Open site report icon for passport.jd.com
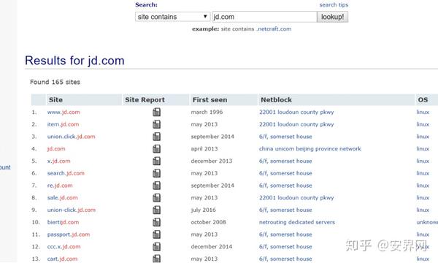Viewport: 438px width, 263px height. coord(157,235)
